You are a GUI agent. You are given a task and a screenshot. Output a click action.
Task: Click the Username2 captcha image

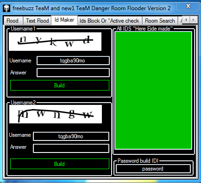click(56, 114)
